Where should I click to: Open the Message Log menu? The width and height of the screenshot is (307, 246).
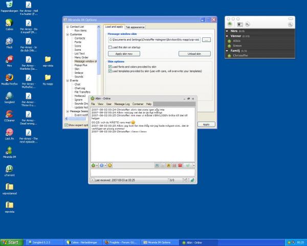click(x=122, y=104)
